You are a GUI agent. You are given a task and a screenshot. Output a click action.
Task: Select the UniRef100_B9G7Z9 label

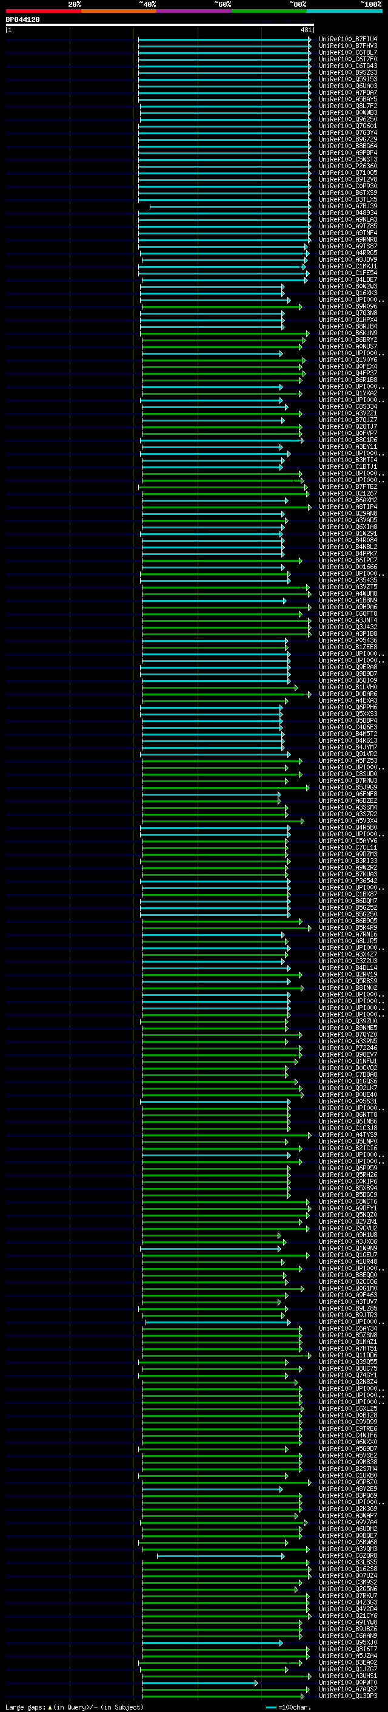point(347,140)
